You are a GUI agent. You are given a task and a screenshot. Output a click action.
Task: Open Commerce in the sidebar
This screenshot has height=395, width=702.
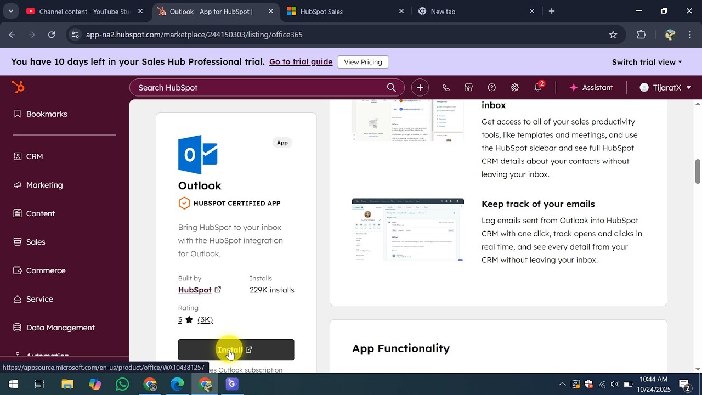click(x=39, y=270)
